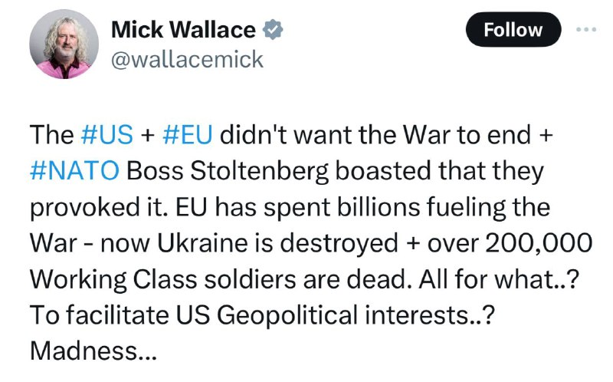Click the word "boasted" in the tweet

tap(381, 170)
